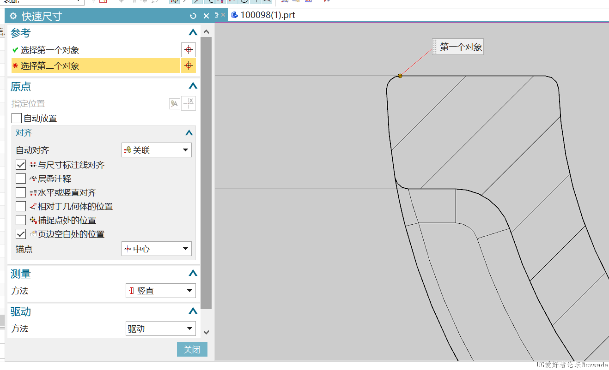Image resolution: width=609 pixels, height=370 pixels.
Task: Collapse the 对齐 subsection
Action: pos(189,133)
